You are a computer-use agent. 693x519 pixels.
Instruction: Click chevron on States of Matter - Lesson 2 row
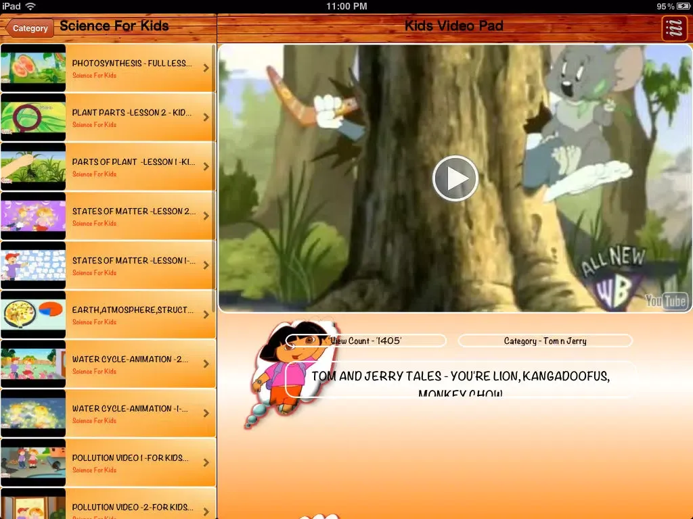(x=206, y=216)
